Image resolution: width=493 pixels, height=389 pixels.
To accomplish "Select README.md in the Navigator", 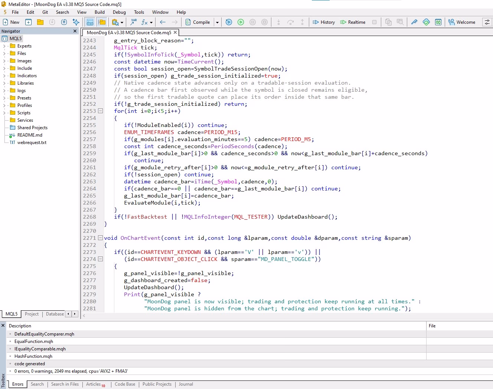I will click(30, 135).
